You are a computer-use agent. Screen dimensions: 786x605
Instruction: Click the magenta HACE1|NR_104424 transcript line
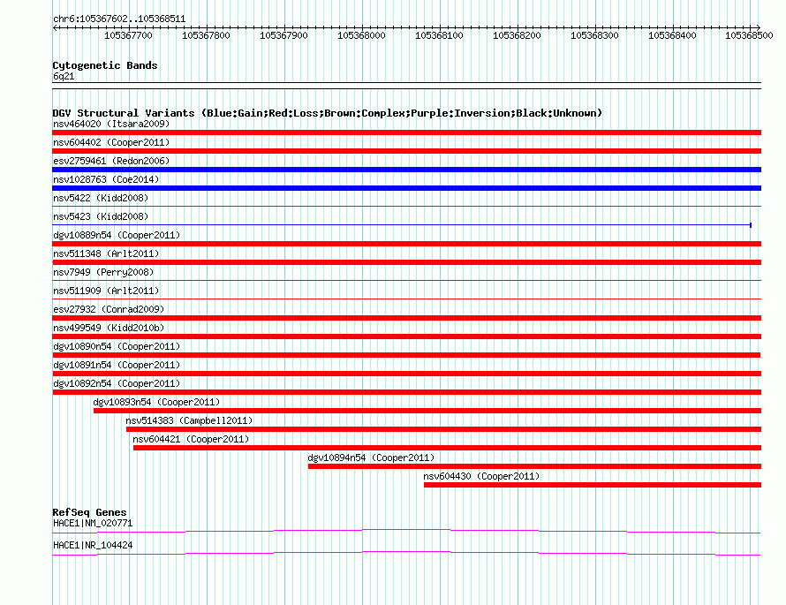406,553
